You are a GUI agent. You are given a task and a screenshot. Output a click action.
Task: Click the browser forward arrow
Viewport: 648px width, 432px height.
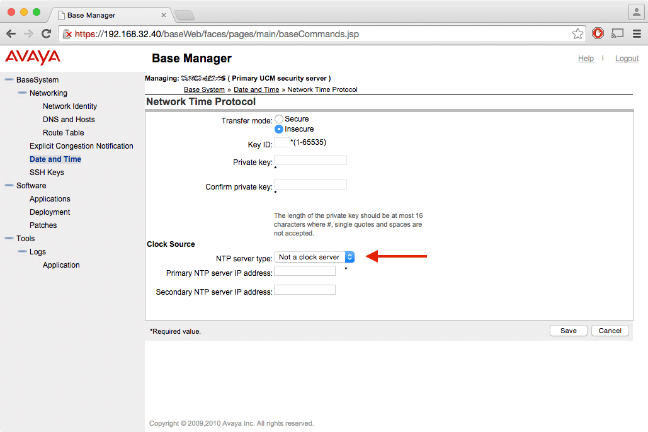click(x=28, y=34)
